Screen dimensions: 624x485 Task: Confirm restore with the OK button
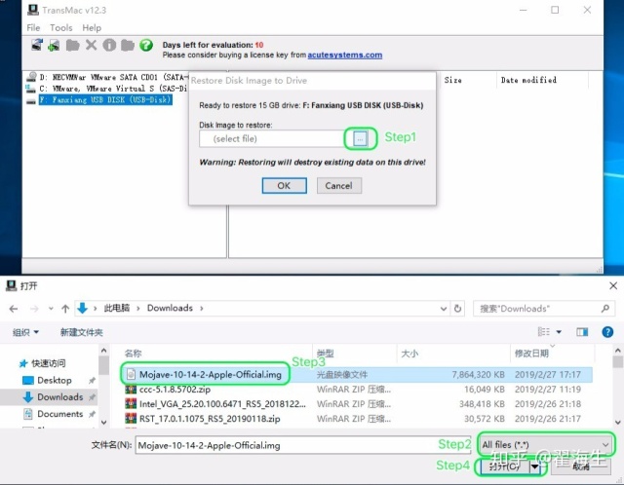pyautogui.click(x=284, y=186)
